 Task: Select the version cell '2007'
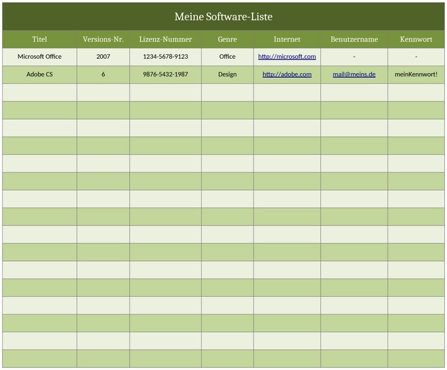point(103,57)
